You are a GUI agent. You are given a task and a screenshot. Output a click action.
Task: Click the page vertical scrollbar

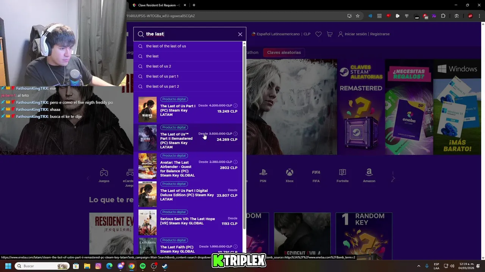coord(483,140)
